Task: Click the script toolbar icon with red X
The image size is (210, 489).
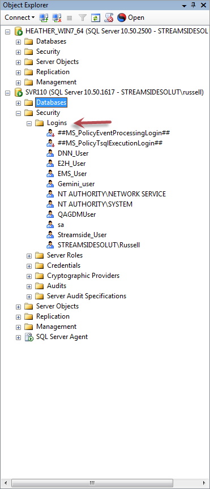Action: pyautogui.click(x=108, y=18)
